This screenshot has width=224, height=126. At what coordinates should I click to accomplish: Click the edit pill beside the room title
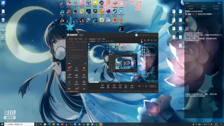tap(104, 39)
